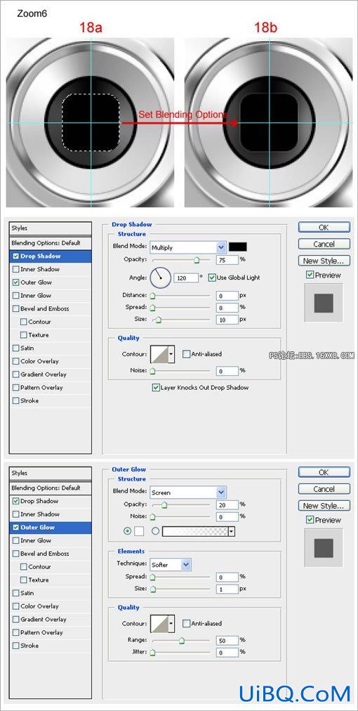Click the white glow color box in Outer Glow

pyautogui.click(x=139, y=531)
